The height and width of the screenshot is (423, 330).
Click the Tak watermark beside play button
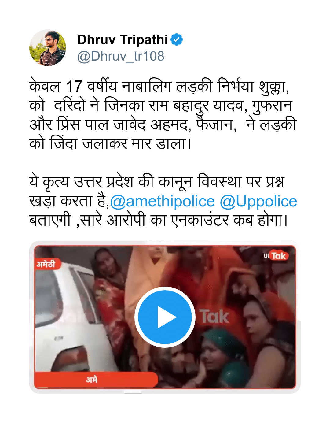(215, 317)
